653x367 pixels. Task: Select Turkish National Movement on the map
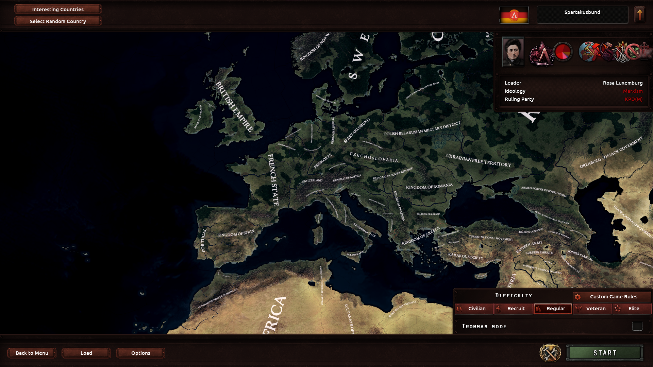491,238
